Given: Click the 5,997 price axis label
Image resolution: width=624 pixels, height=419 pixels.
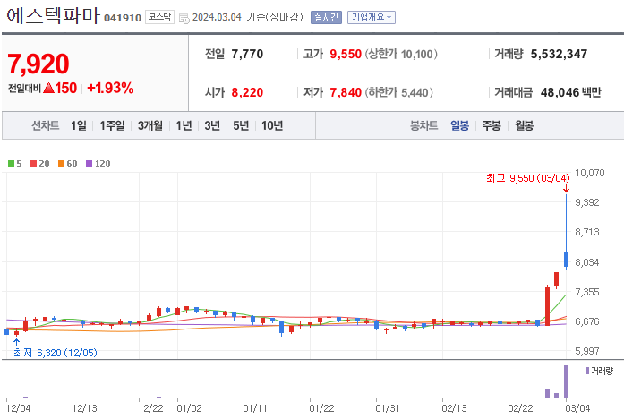Looking at the screenshot, I should pos(587,351).
